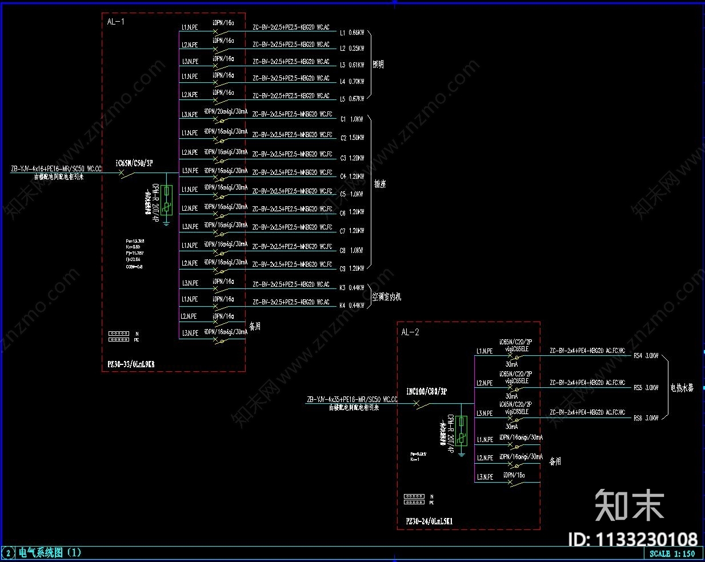Image resolution: width=705 pixels, height=562 pixels.
Task: Select the '照明' lighting group label
Action: click(378, 65)
